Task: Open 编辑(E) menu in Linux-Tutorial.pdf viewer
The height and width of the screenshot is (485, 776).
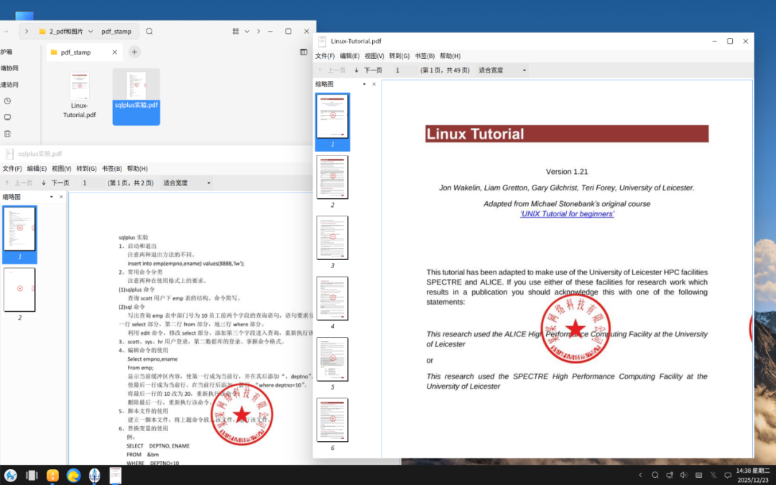Action: point(349,56)
